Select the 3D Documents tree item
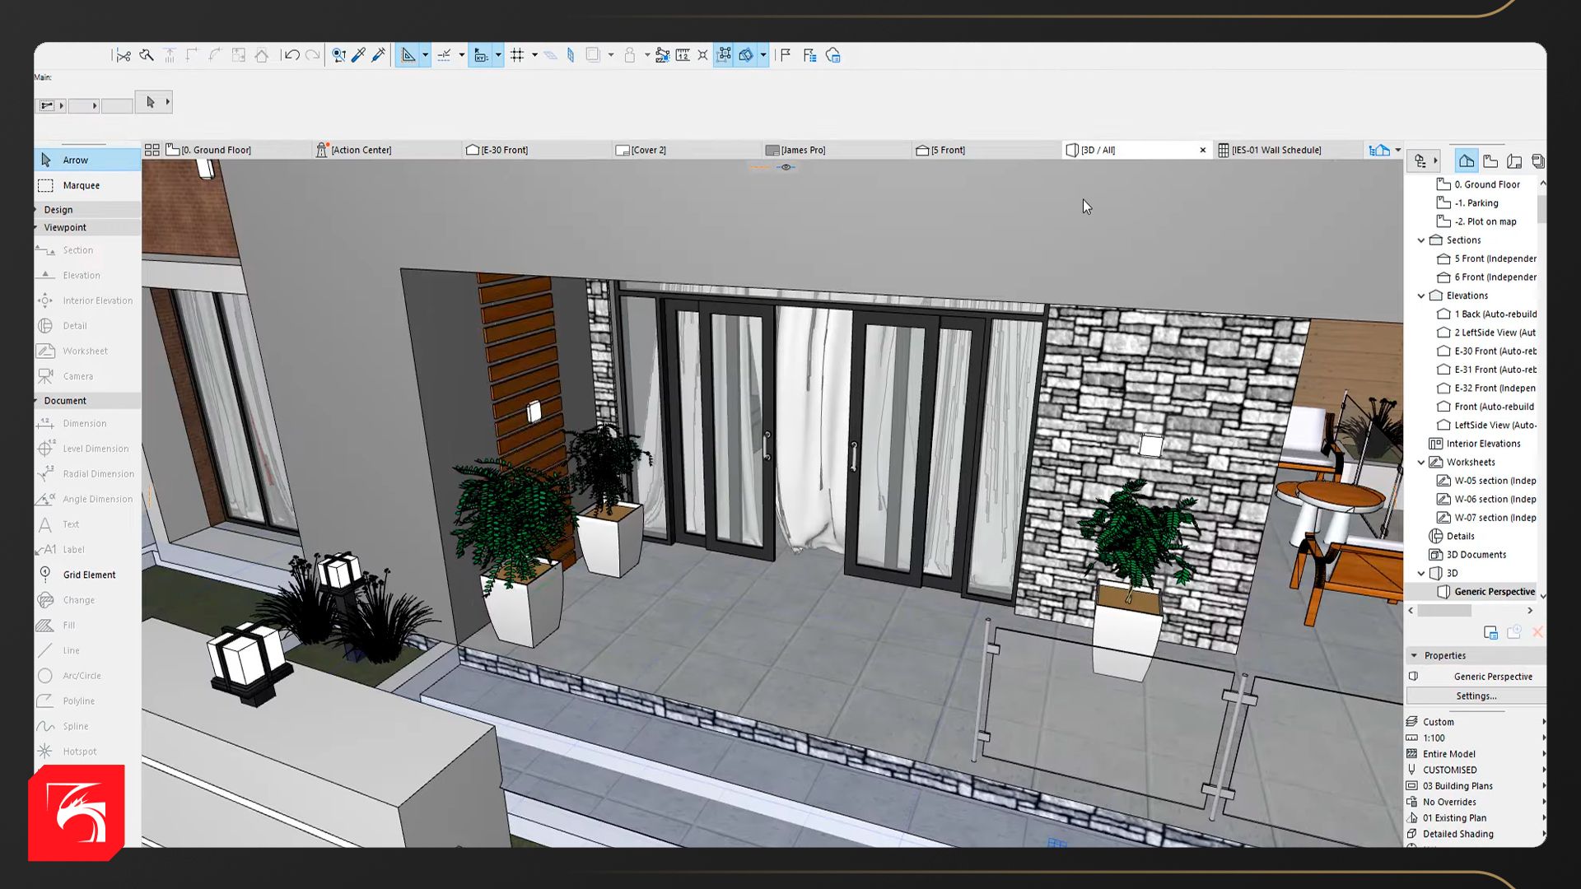The width and height of the screenshot is (1581, 889). coord(1468,555)
